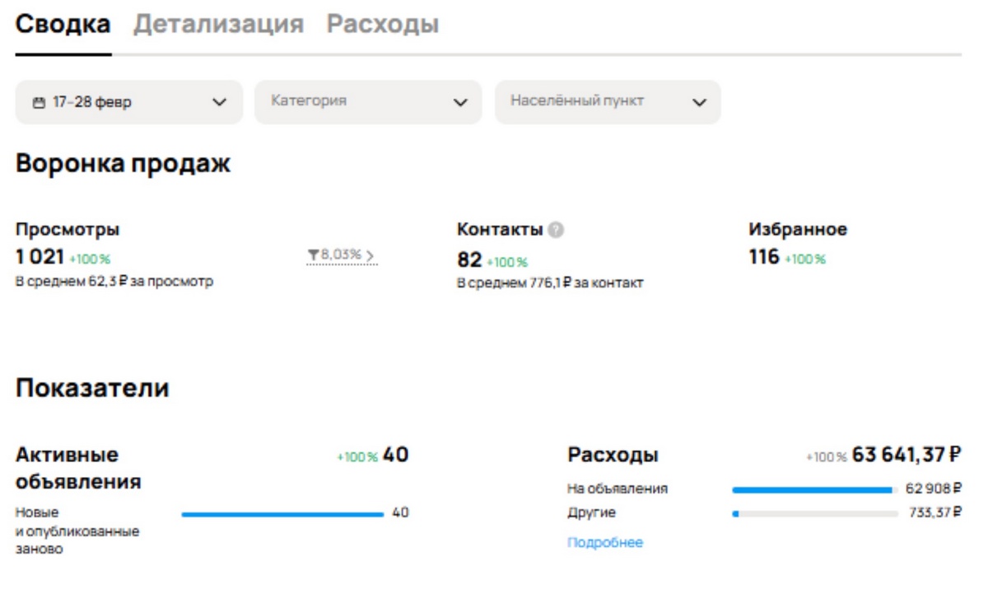Click the arrow right of 8,03% conversion

pos(370,255)
